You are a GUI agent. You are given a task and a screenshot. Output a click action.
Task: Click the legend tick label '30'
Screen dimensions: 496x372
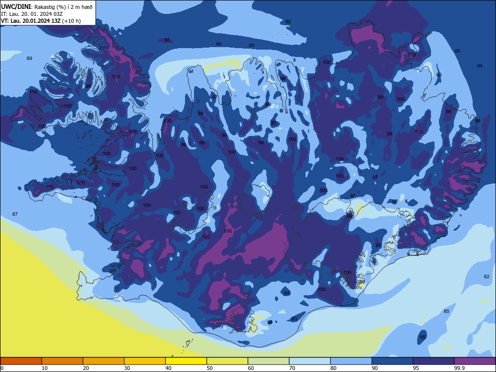127,368
